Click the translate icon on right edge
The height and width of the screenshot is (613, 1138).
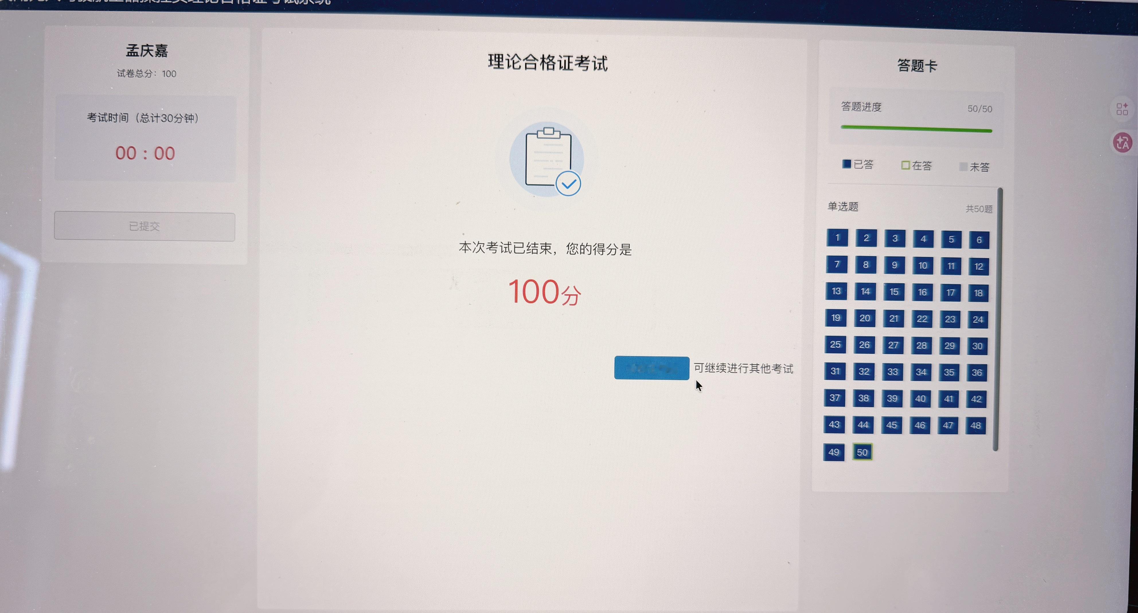point(1123,143)
